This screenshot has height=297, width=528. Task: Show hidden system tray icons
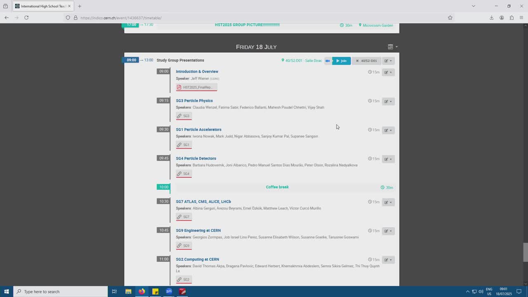tap(468, 292)
